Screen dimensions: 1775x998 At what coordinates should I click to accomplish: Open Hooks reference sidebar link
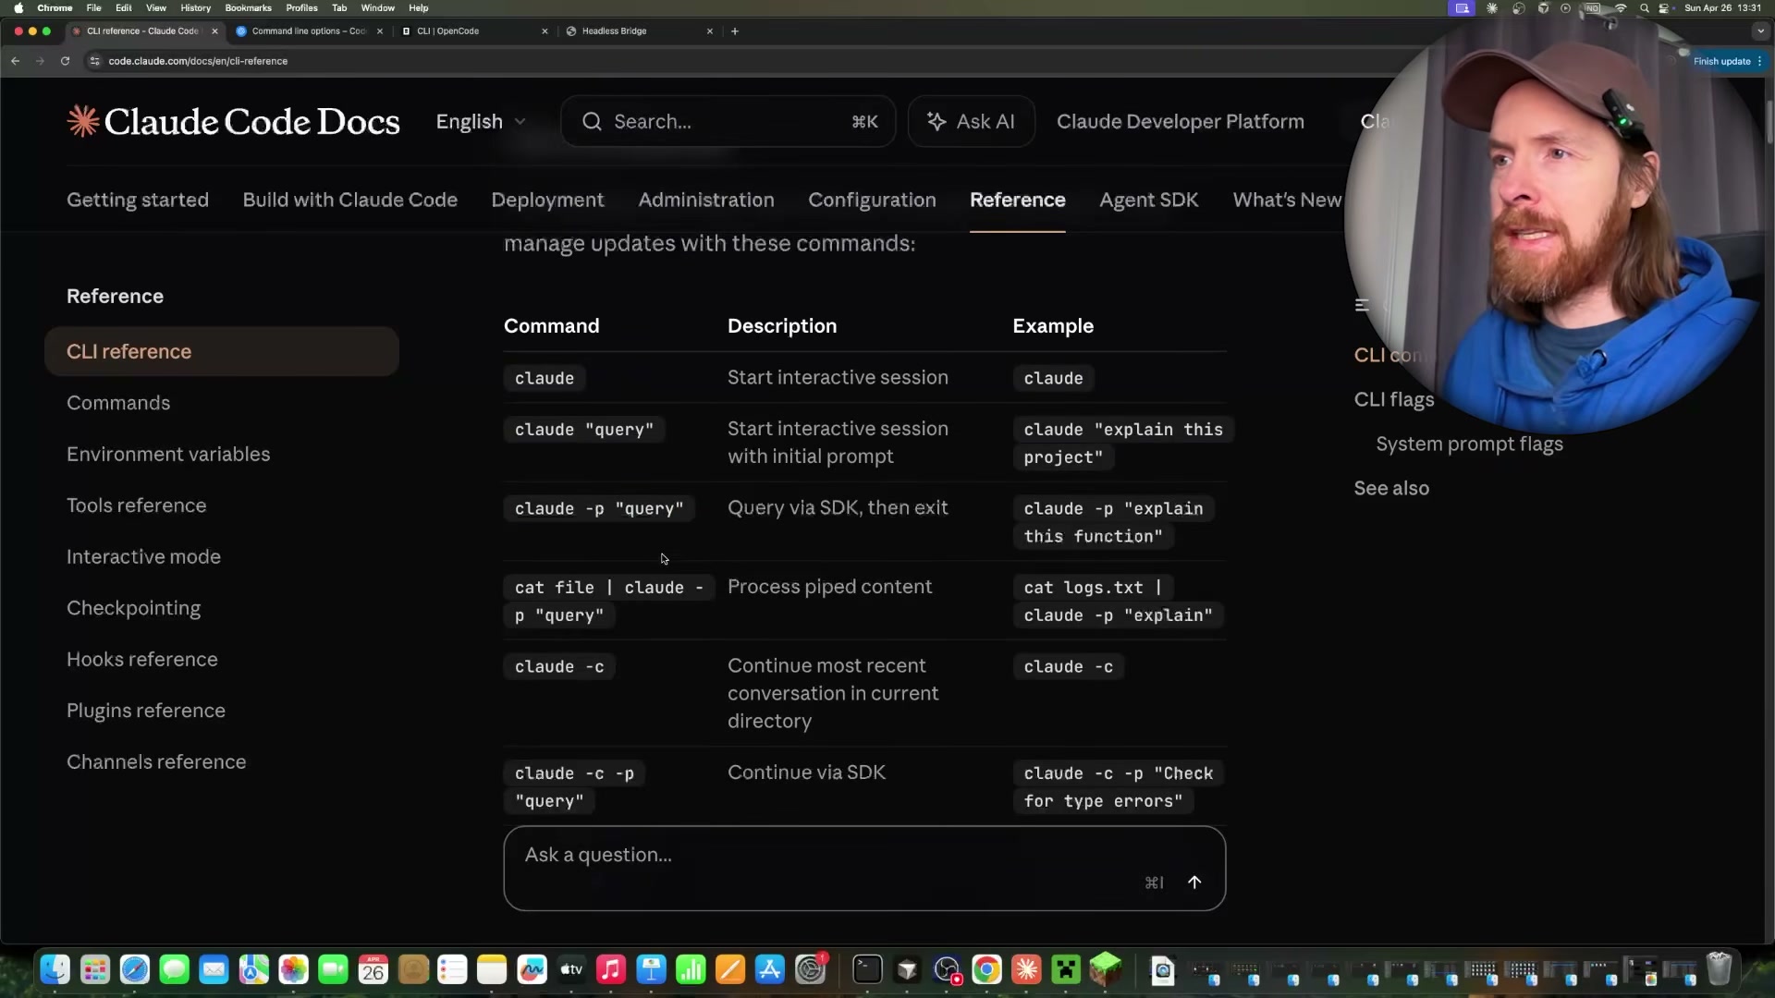142,659
